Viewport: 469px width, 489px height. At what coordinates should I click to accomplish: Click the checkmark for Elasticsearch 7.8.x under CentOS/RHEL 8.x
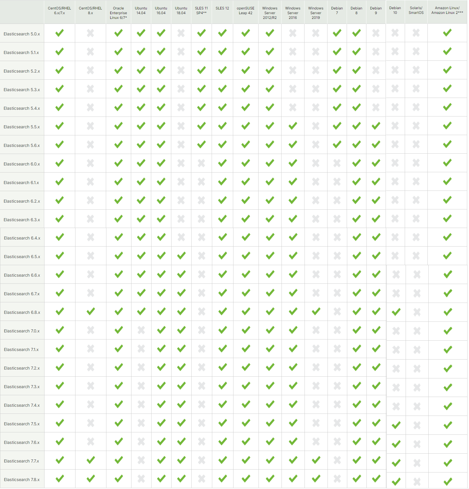pyautogui.click(x=91, y=478)
